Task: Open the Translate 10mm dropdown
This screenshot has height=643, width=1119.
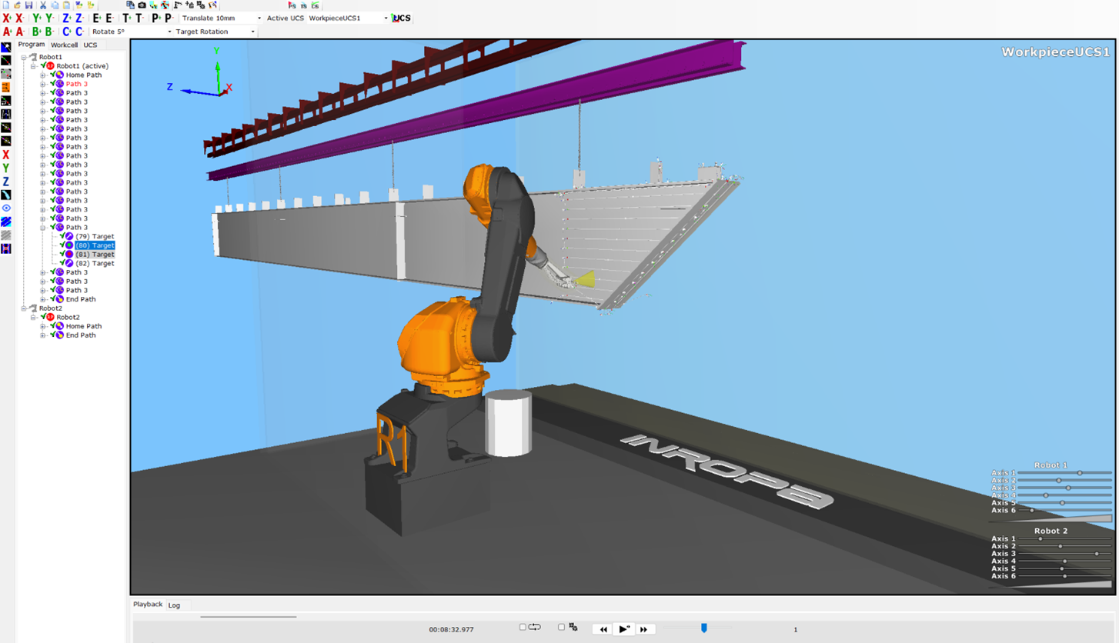Action: 258,17
